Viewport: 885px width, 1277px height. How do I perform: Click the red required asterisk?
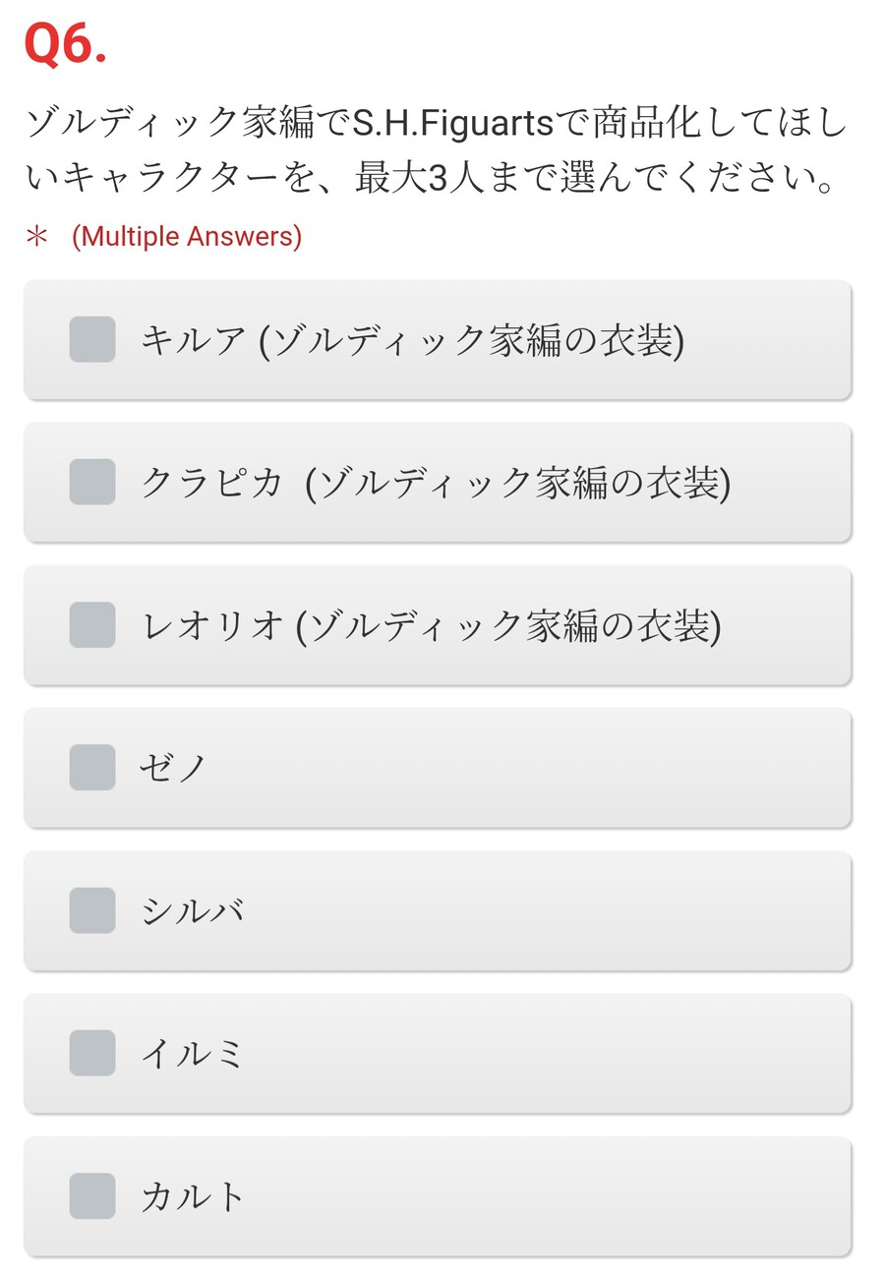pos(36,237)
